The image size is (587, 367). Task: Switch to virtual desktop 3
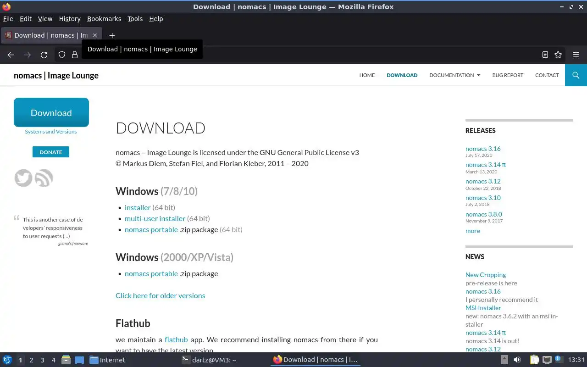coord(42,360)
